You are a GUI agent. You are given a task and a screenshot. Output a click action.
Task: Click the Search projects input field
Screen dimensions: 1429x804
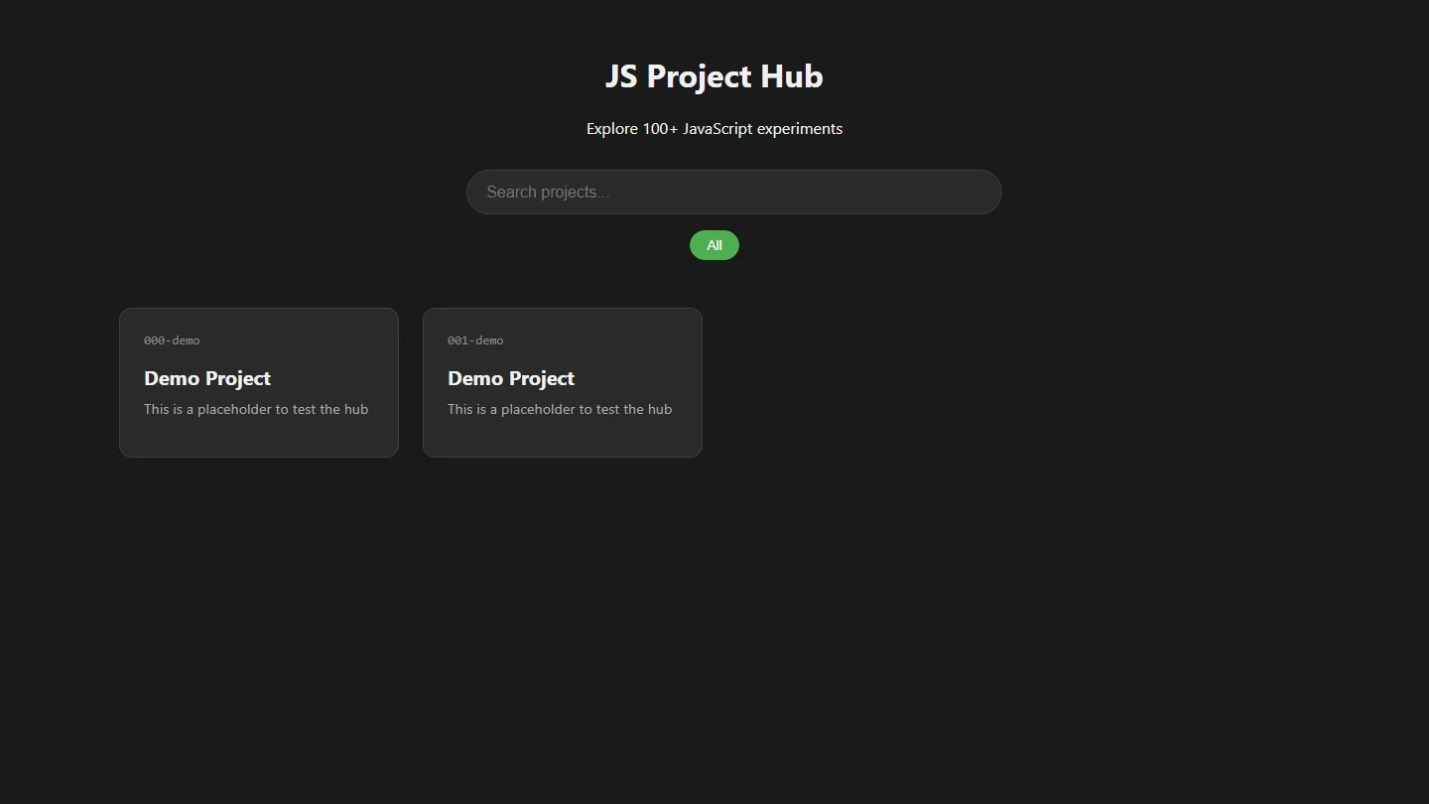[734, 192]
